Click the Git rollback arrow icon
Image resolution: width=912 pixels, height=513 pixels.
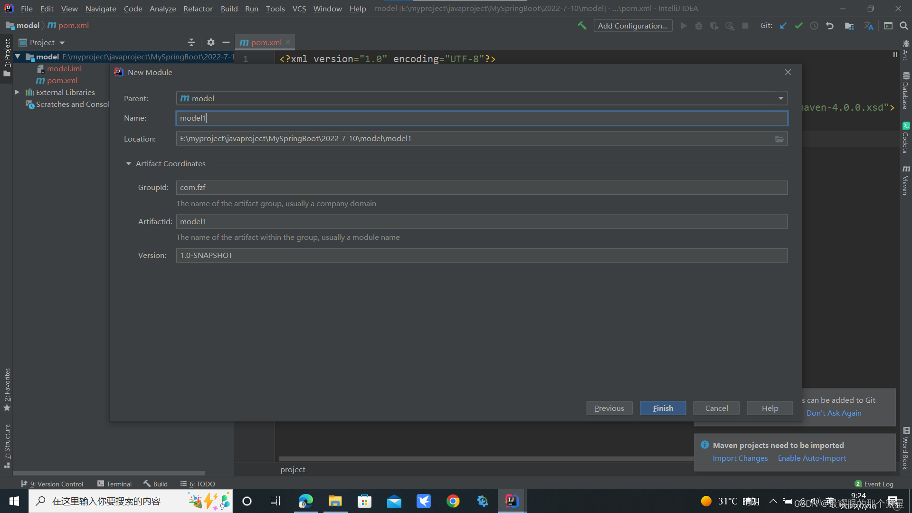click(x=830, y=26)
